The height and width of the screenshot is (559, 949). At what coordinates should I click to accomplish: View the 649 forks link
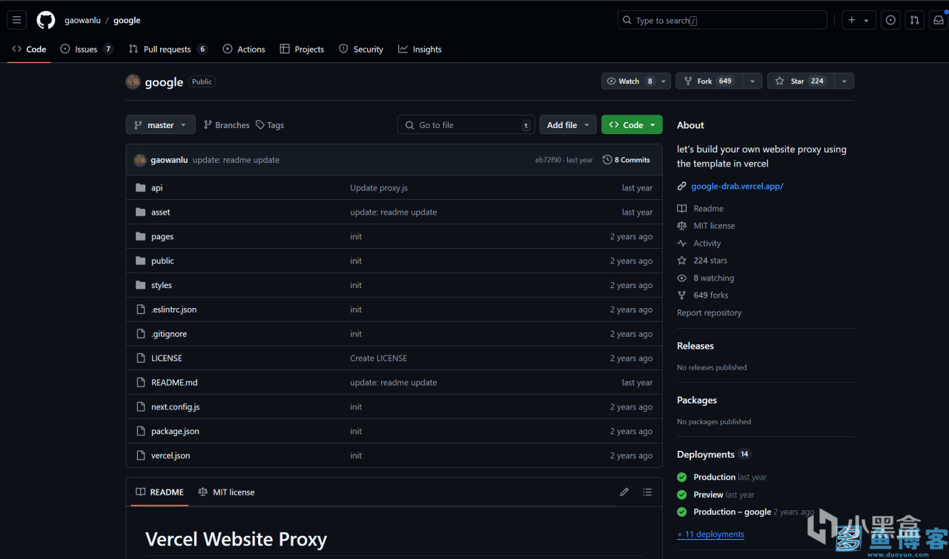pyautogui.click(x=703, y=295)
